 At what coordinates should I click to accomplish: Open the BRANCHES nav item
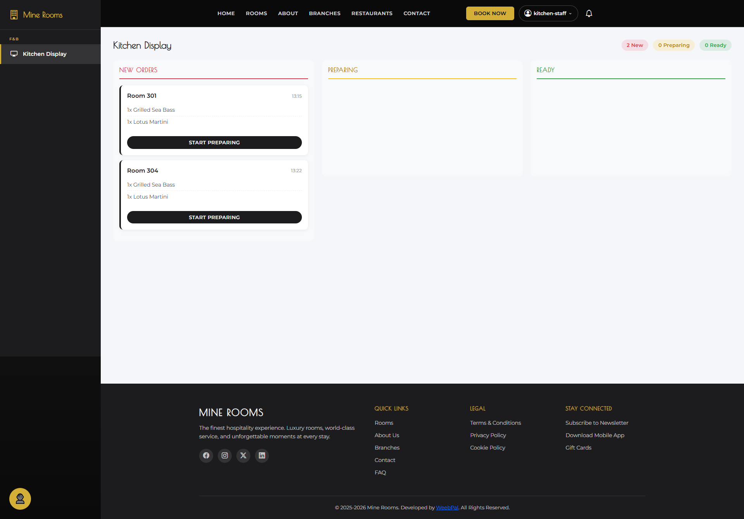[x=325, y=13]
